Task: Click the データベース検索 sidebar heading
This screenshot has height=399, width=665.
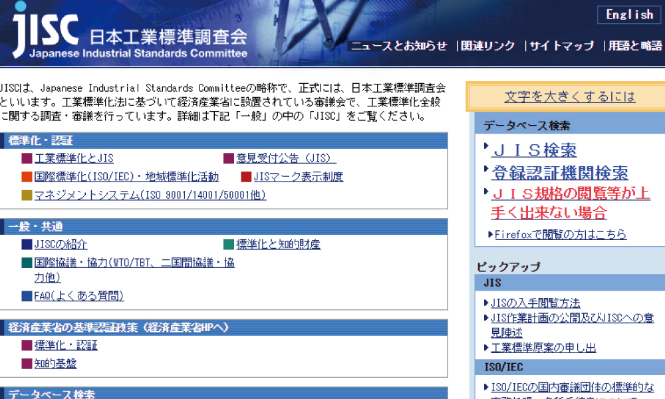Action: (x=527, y=126)
